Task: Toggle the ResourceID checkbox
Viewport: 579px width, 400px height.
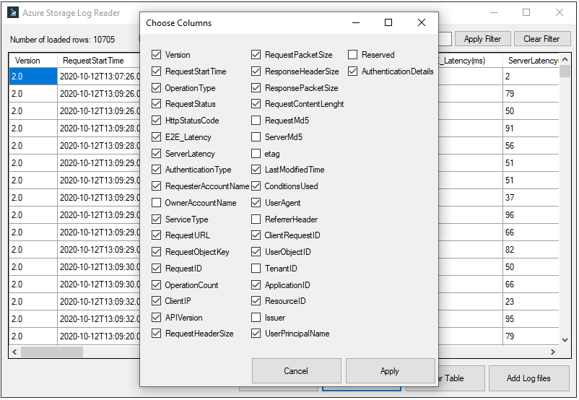Action: pyautogui.click(x=256, y=301)
